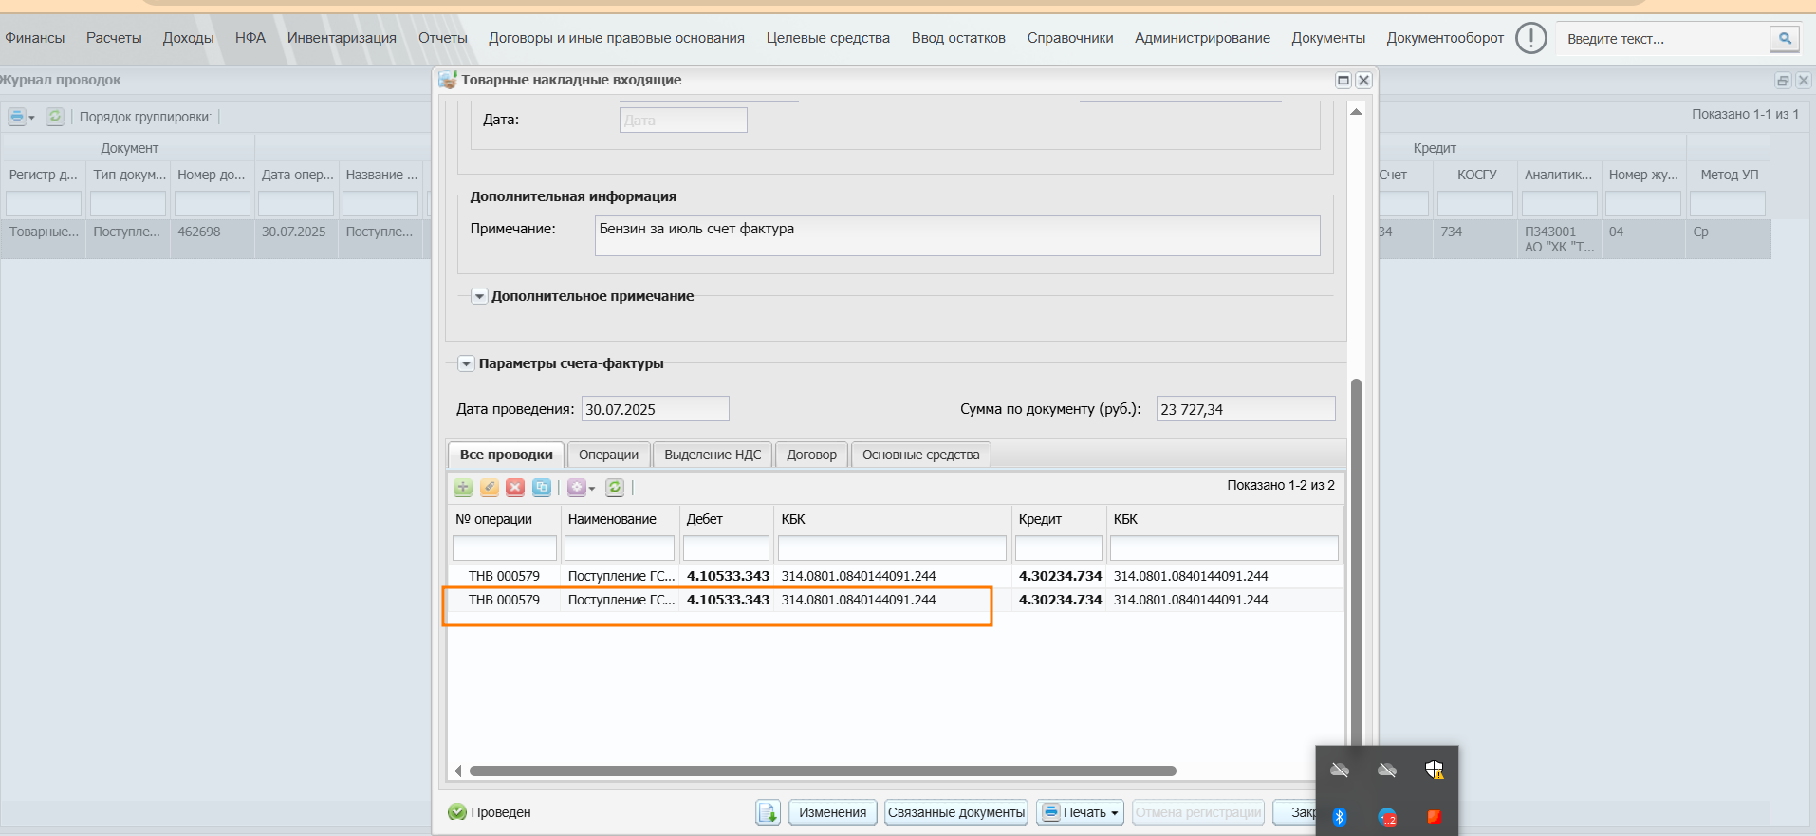Collapse the Дополнительное примечание section
This screenshot has height=836, width=1816.
[x=480, y=296]
